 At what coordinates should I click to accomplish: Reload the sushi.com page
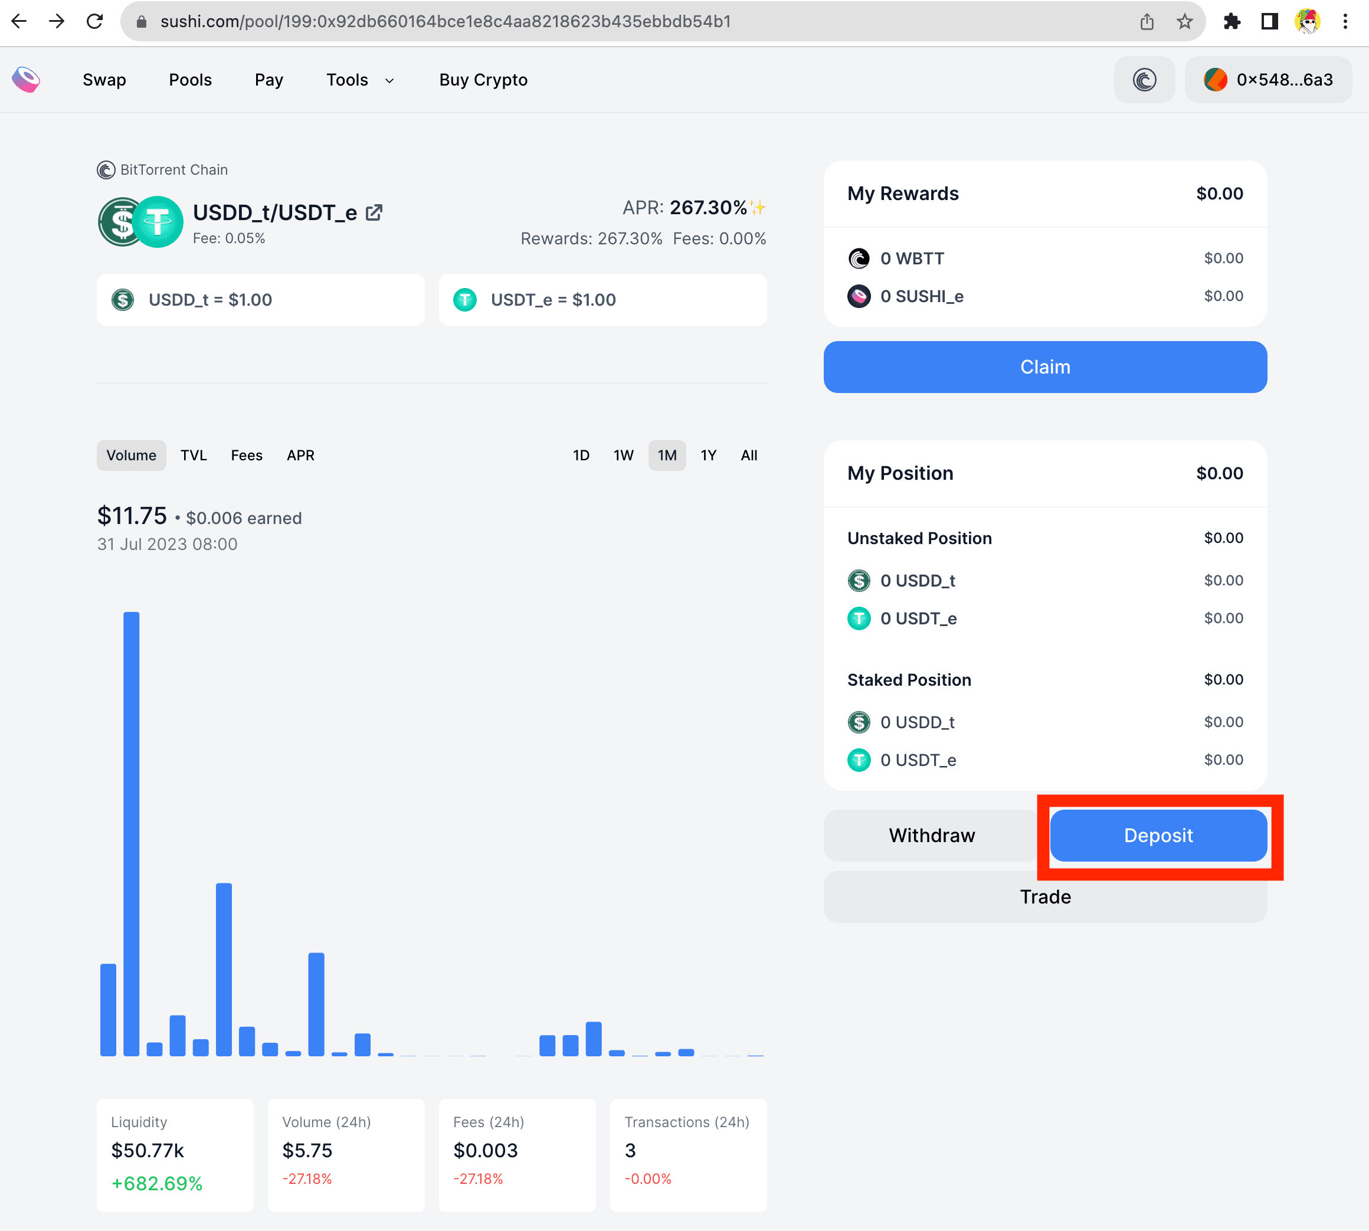94,22
